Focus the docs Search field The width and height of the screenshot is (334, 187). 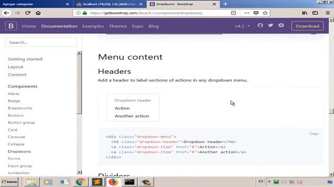pos(41,42)
